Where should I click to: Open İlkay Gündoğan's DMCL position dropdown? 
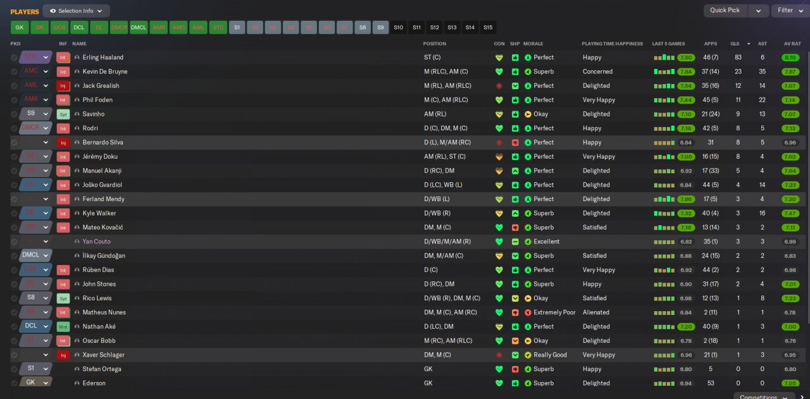(x=46, y=255)
